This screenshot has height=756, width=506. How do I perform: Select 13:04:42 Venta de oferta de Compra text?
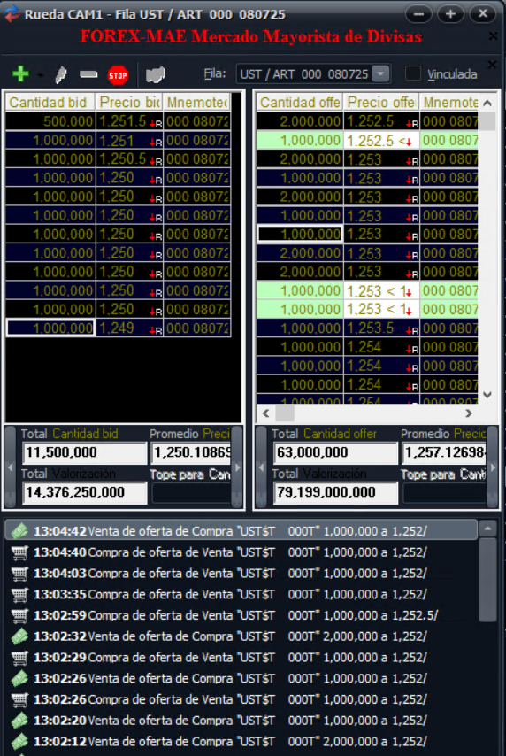(x=230, y=531)
